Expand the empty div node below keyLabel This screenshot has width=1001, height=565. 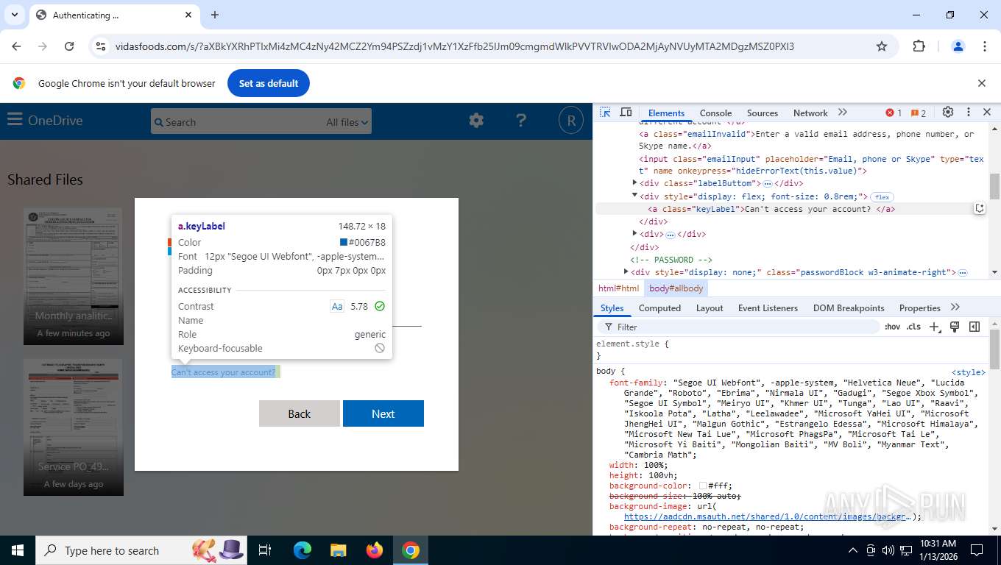[635, 234]
